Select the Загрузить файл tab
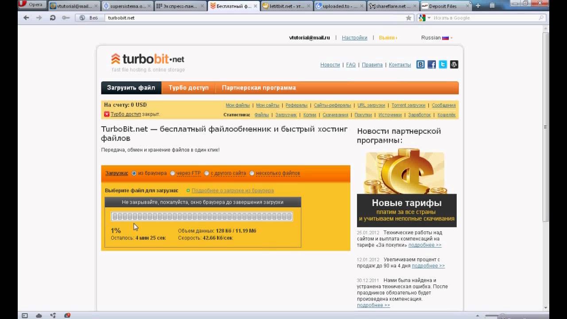 tap(131, 88)
